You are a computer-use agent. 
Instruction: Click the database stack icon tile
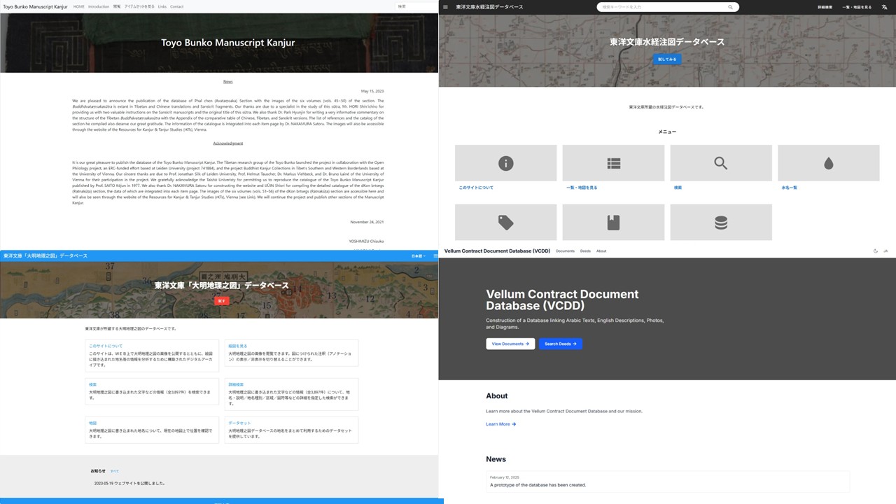[720, 223]
